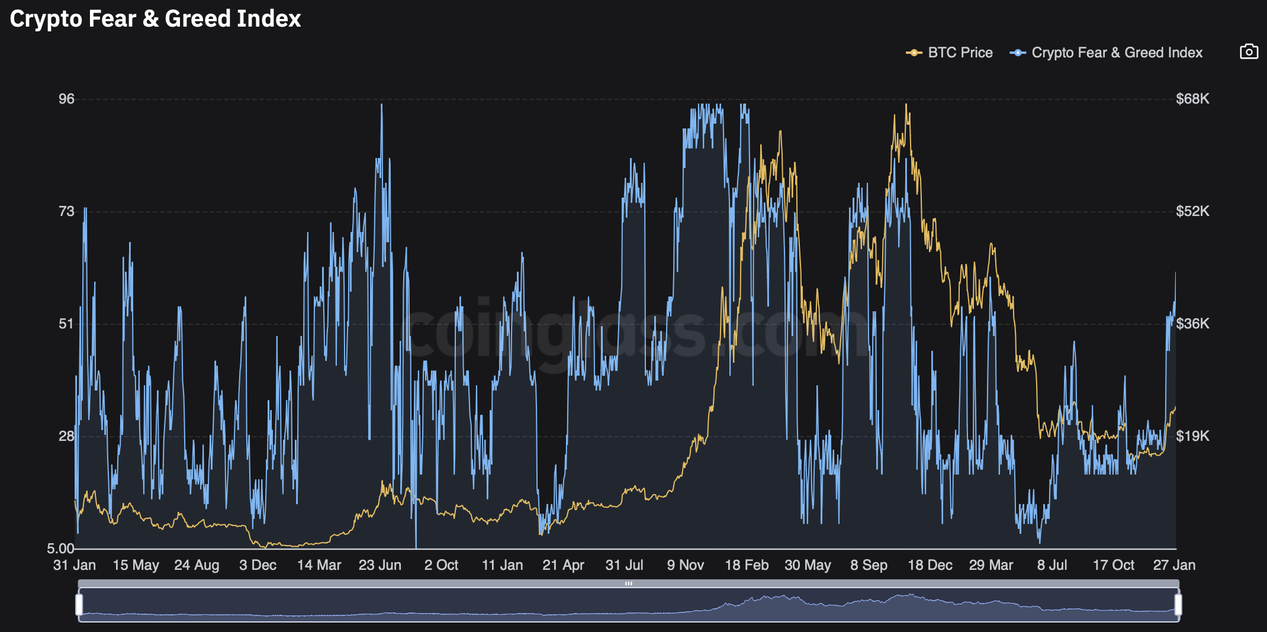Image resolution: width=1267 pixels, height=632 pixels.
Task: Select the 2 Oct date label
Action: point(441,565)
